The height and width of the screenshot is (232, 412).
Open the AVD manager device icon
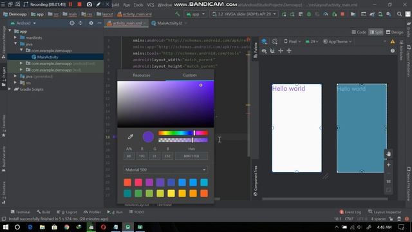click(x=380, y=14)
